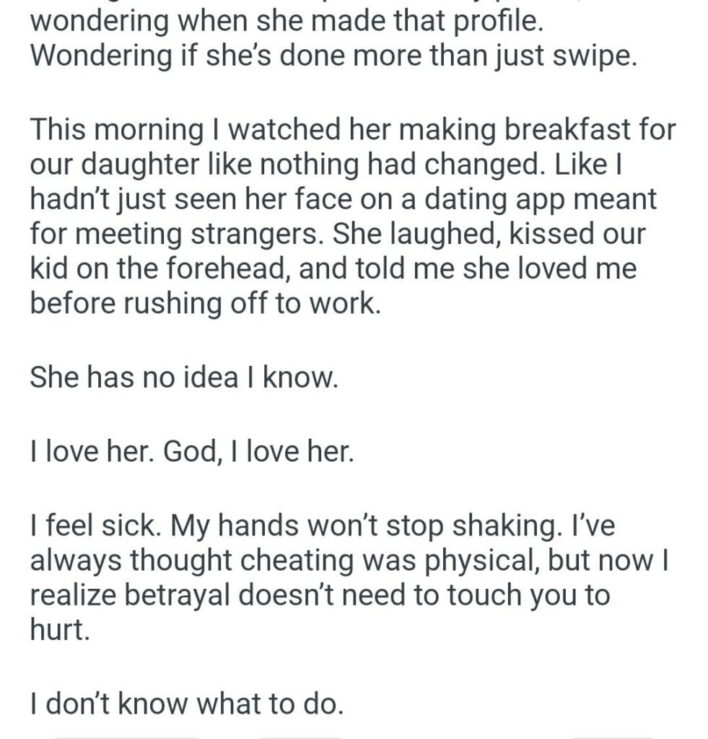The width and height of the screenshot is (708, 739).
Task: Click the words "dating app" in the post
Action: [x=504, y=199]
